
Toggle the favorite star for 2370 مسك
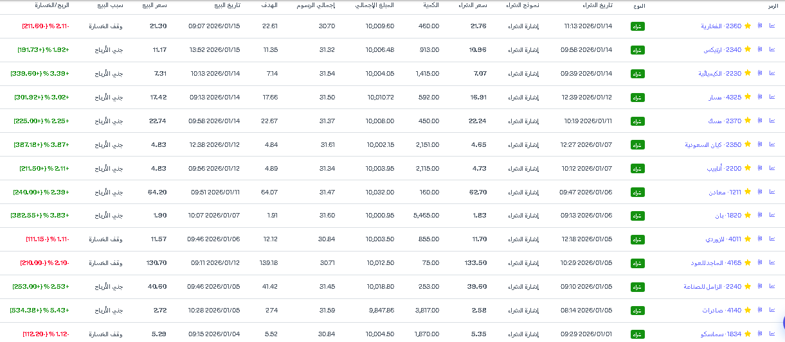click(748, 121)
